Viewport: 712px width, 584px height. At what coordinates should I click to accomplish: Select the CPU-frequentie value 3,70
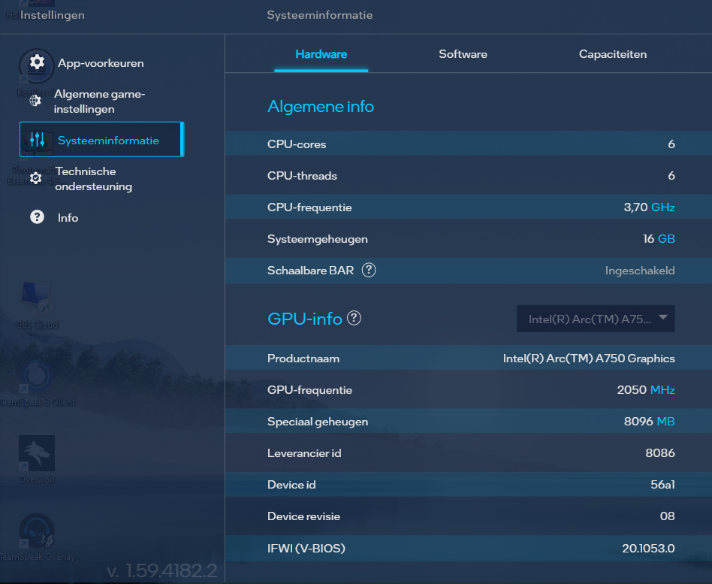coord(635,207)
